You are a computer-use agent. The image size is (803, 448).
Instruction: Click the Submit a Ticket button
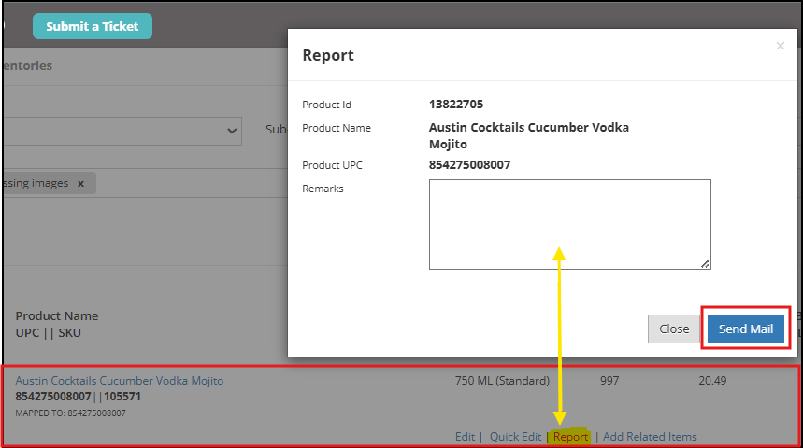tap(93, 26)
